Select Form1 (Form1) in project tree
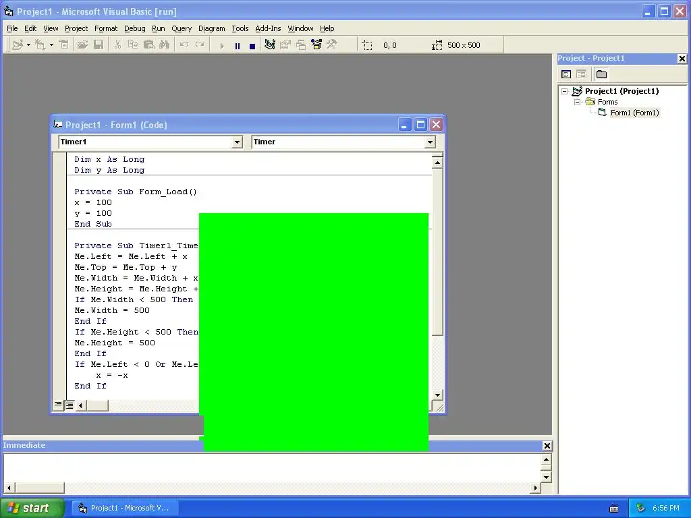This screenshot has height=518, width=691. point(634,113)
